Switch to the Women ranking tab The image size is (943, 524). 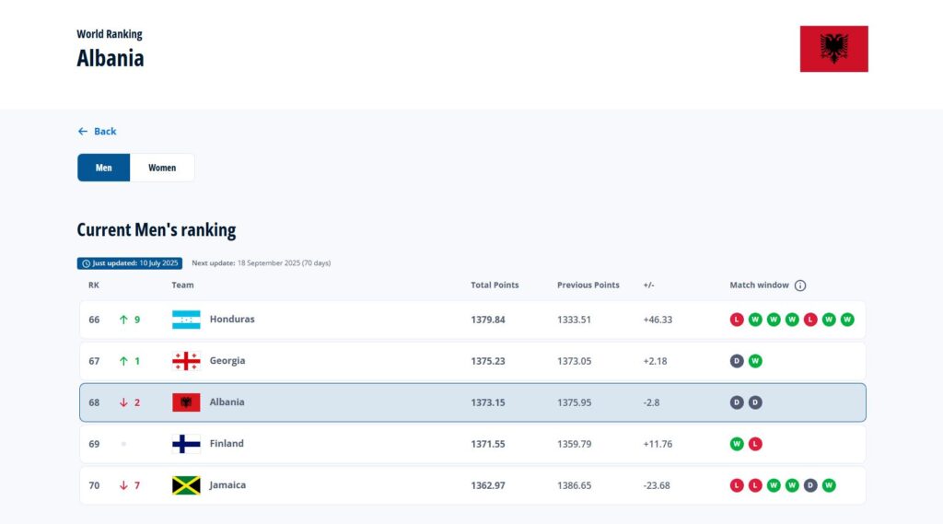[162, 168]
